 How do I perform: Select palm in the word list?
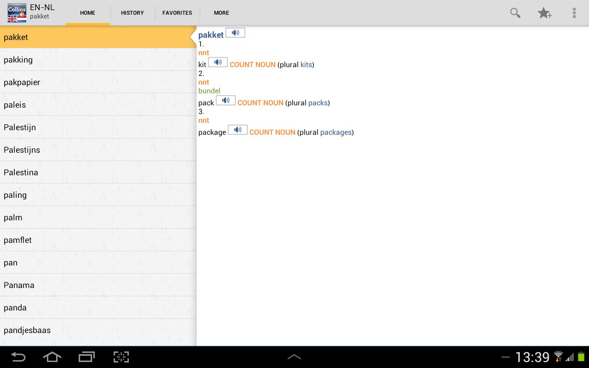(x=98, y=218)
